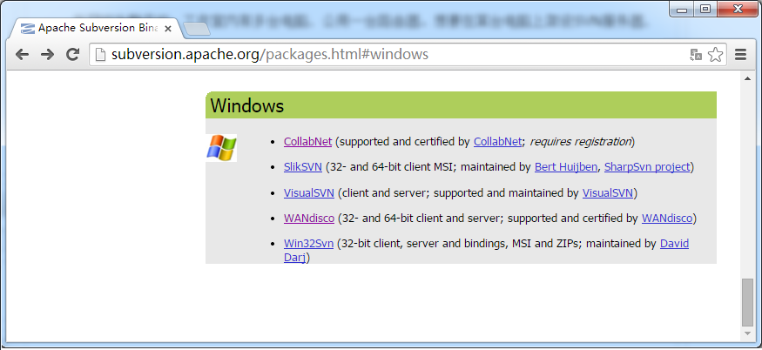
Task: Click the Windows section heading
Action: pyautogui.click(x=246, y=105)
